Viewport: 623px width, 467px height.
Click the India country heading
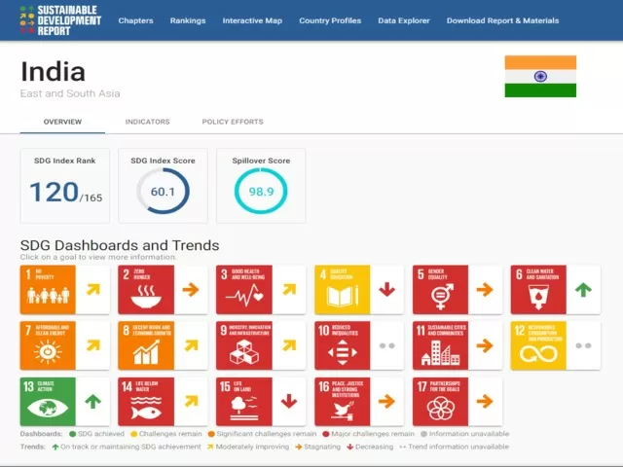[53, 71]
